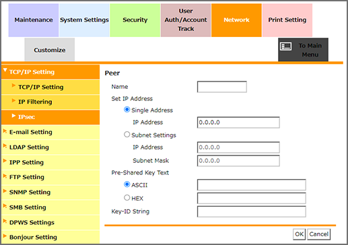This screenshot has width=348, height=245.
Task: Focus the Key-ID String text field
Action: (x=252, y=211)
